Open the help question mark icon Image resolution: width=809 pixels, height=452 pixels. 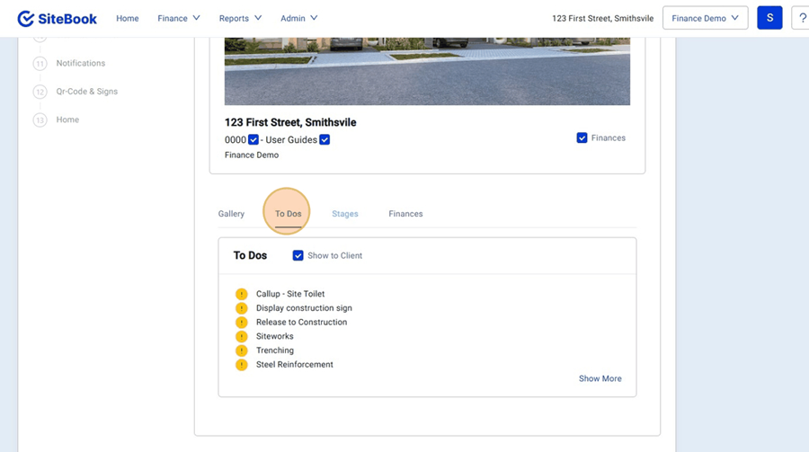coord(800,18)
